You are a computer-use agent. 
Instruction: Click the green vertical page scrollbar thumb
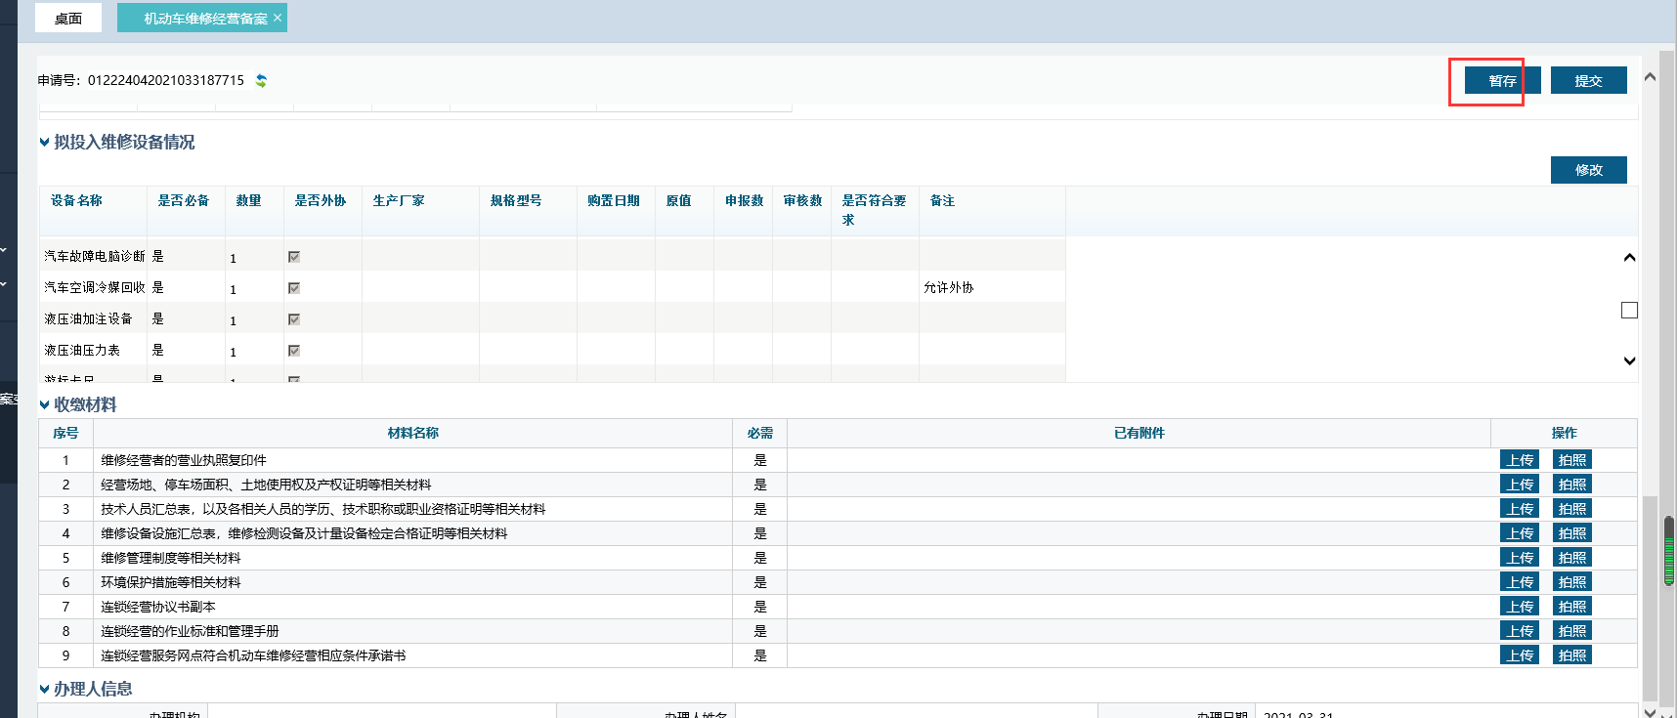1668,552
